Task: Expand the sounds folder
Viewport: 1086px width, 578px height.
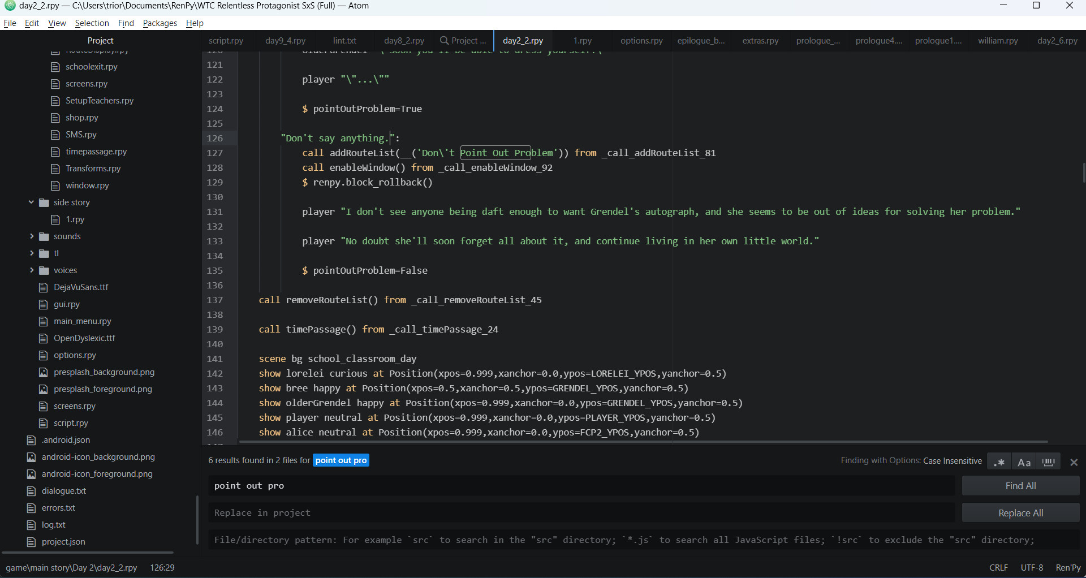Action: point(32,236)
